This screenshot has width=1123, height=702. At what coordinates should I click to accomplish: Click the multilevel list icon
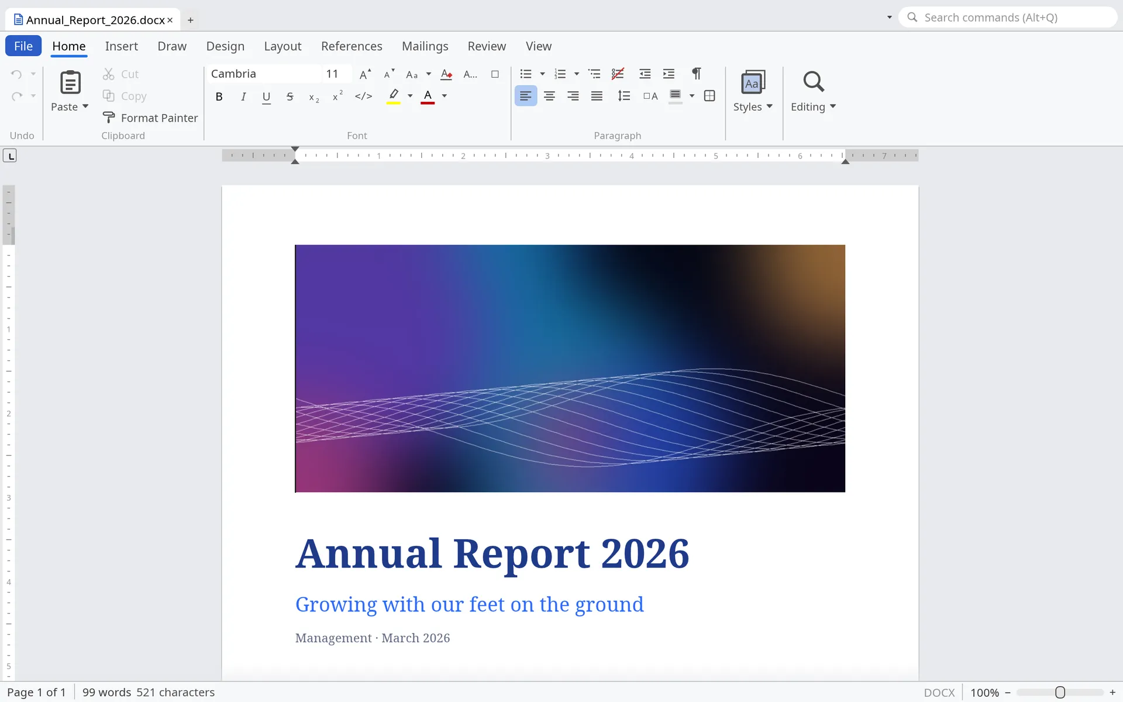594,74
